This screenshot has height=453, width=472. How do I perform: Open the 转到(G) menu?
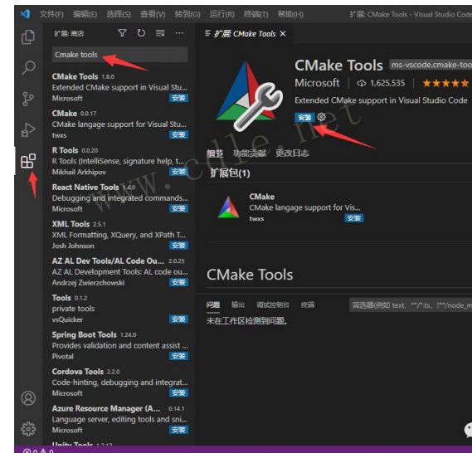point(187,14)
